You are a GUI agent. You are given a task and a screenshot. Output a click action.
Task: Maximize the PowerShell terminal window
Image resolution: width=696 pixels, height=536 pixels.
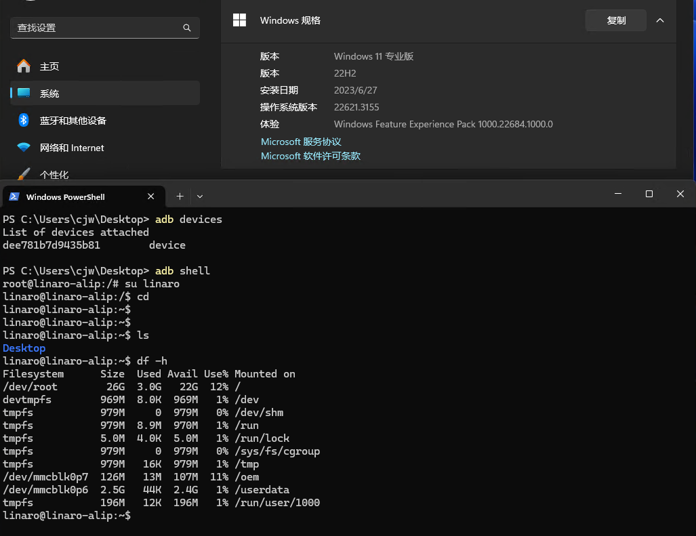click(649, 194)
